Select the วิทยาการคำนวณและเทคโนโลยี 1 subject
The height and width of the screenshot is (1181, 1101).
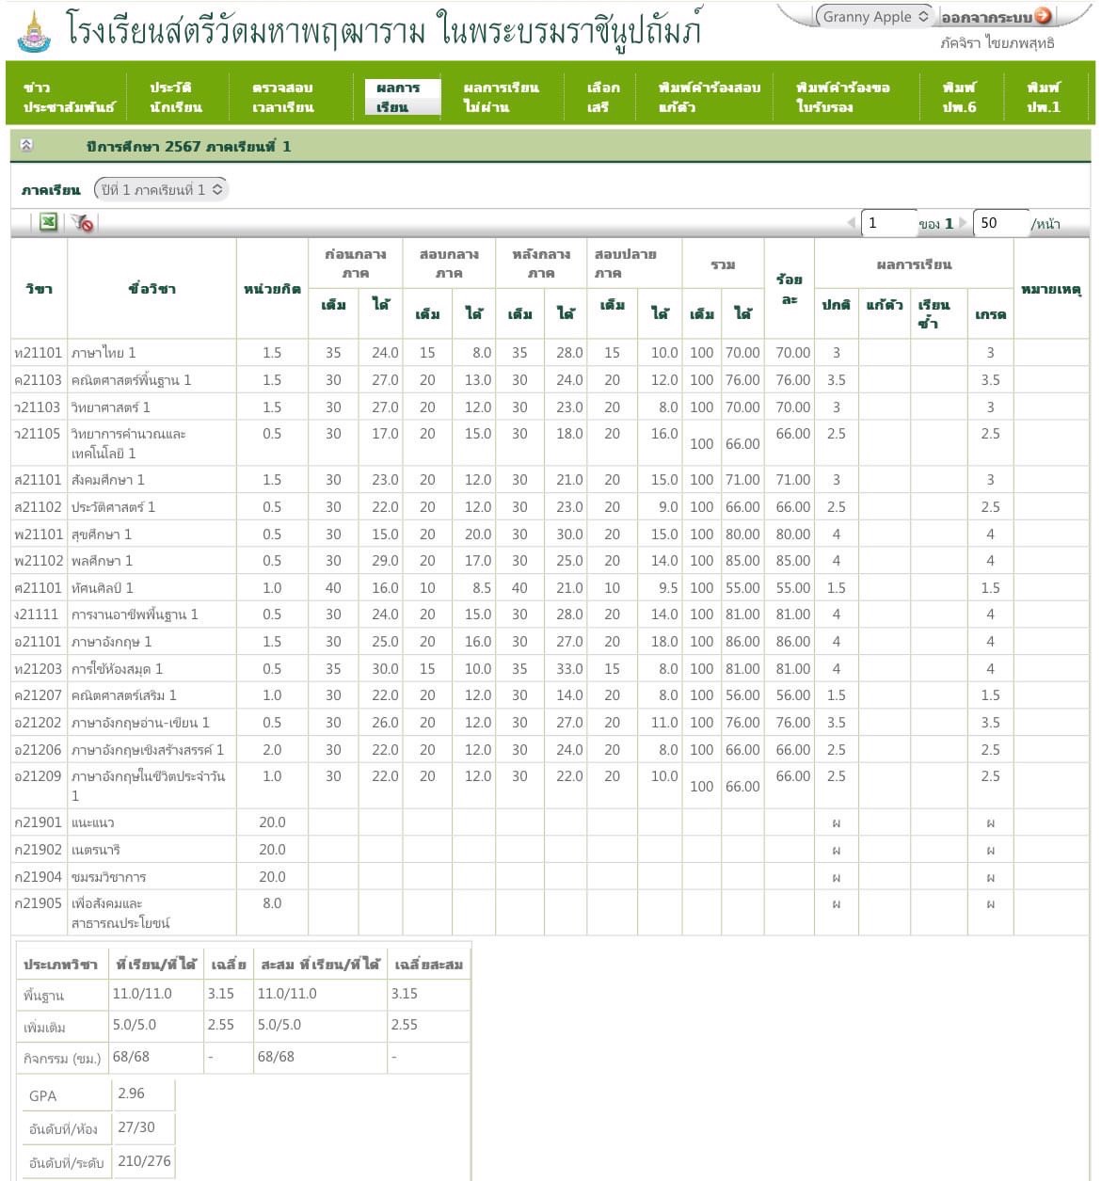pyautogui.click(x=129, y=443)
